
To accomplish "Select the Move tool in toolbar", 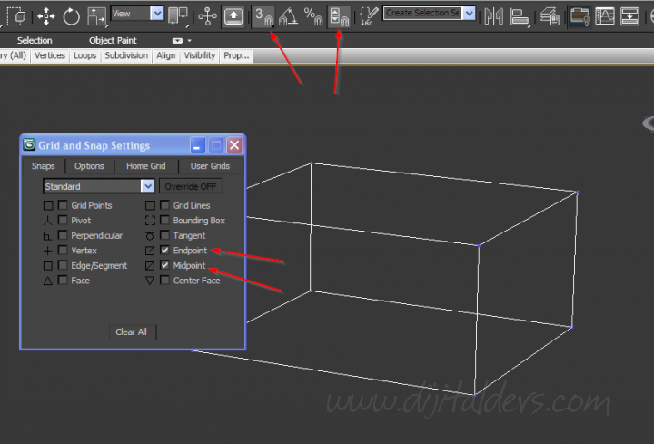I will click(x=46, y=15).
